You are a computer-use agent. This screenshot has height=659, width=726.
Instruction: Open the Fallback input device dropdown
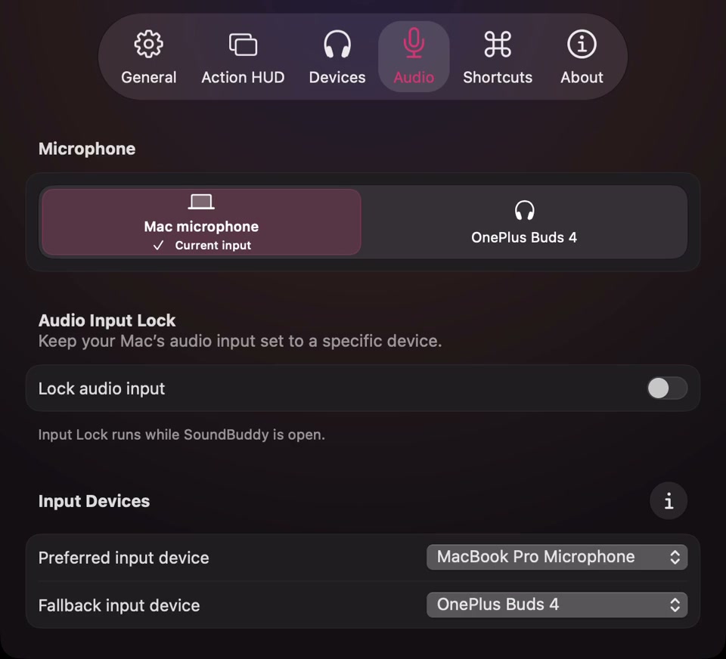(x=557, y=605)
